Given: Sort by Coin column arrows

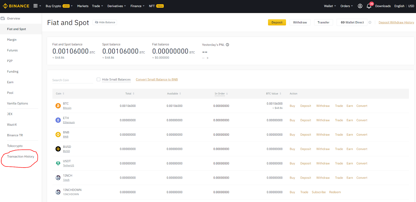Looking at the screenshot, I should pyautogui.click(x=63, y=94).
